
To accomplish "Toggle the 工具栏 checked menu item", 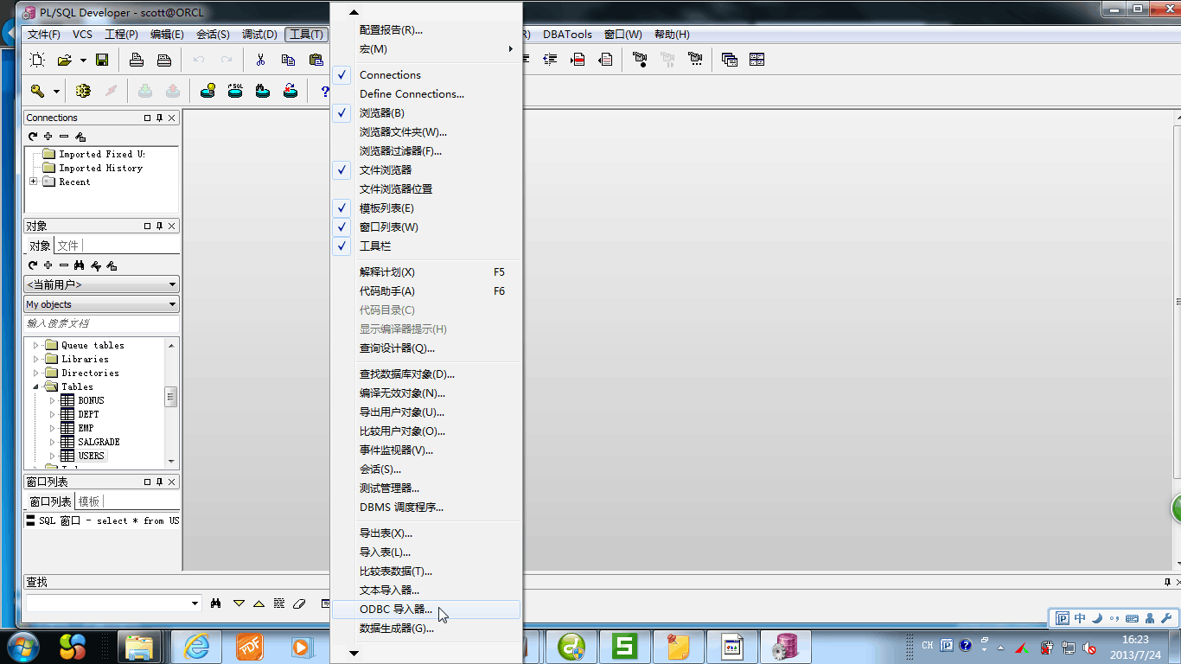I will (427, 246).
